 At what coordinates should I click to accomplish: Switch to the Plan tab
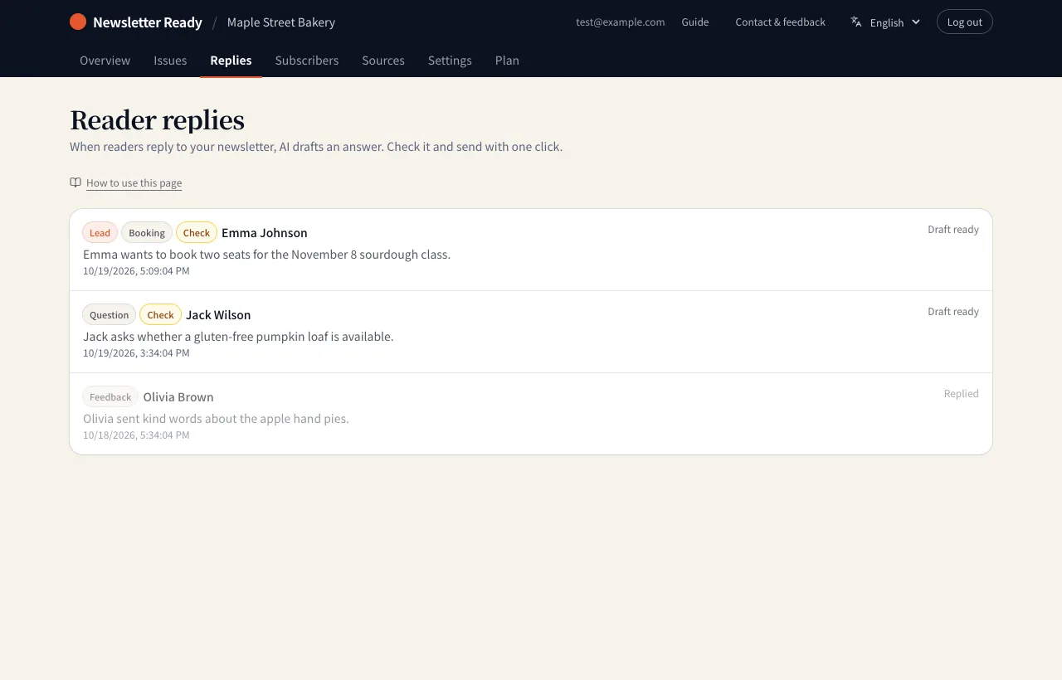[507, 61]
